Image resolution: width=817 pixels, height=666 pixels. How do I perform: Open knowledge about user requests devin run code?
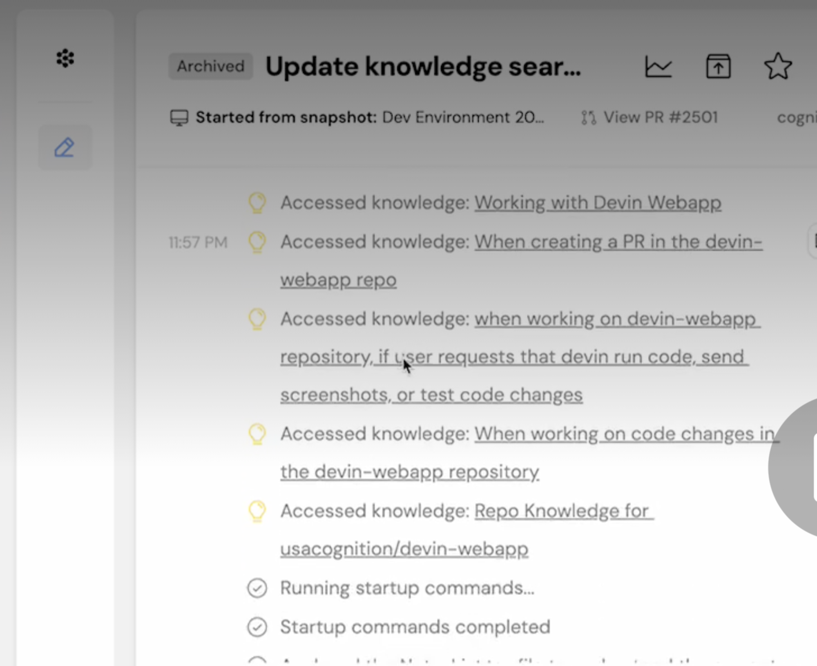coord(520,357)
